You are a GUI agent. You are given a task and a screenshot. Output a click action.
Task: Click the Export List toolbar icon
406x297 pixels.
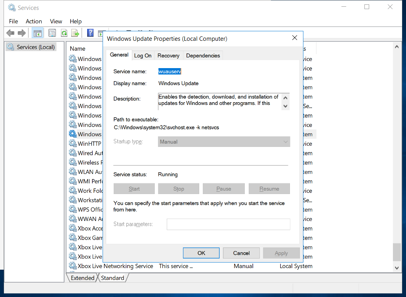pos(75,33)
